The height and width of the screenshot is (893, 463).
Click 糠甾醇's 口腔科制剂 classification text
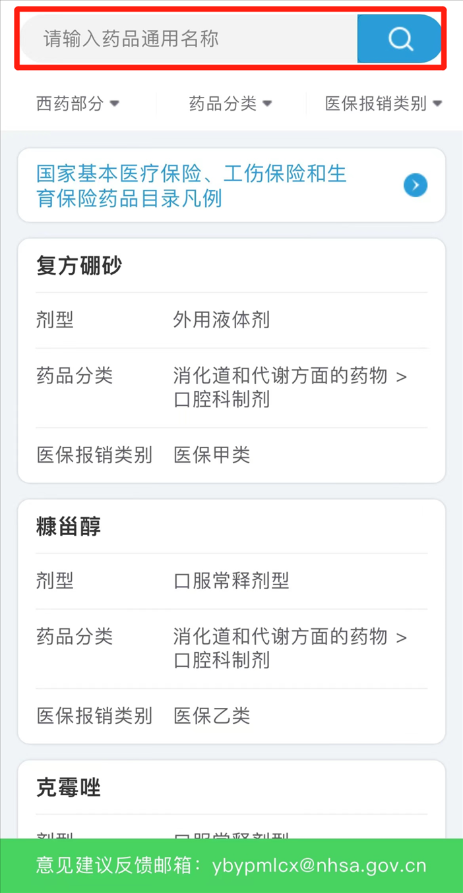click(x=222, y=660)
